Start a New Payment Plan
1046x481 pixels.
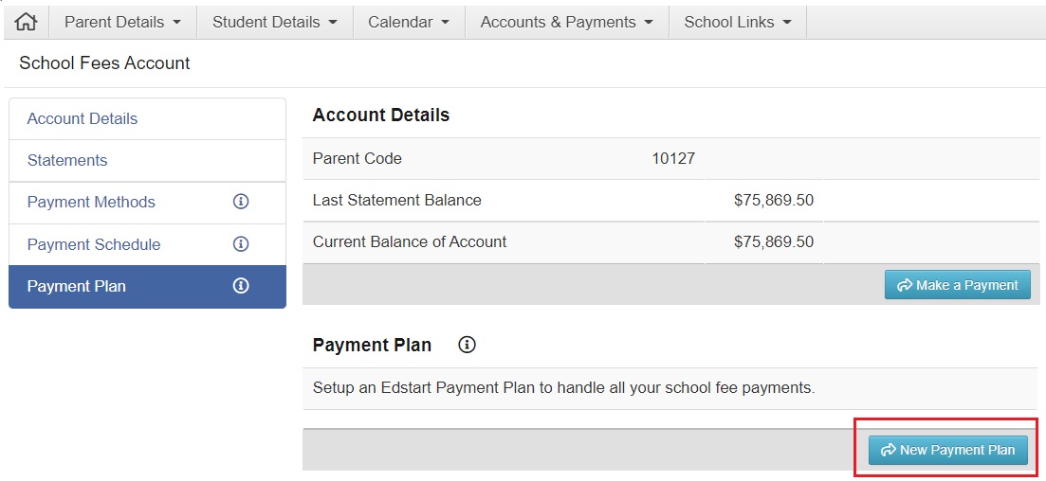948,450
